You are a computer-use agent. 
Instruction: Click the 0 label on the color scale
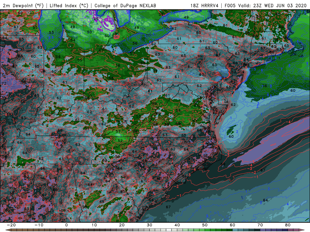(66, 225)
